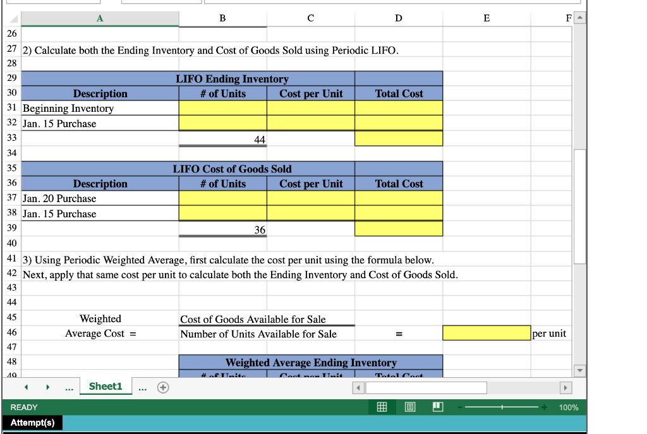The image size is (647, 434).
Task: Click the zoom slider handle
Action: pyautogui.click(x=502, y=407)
